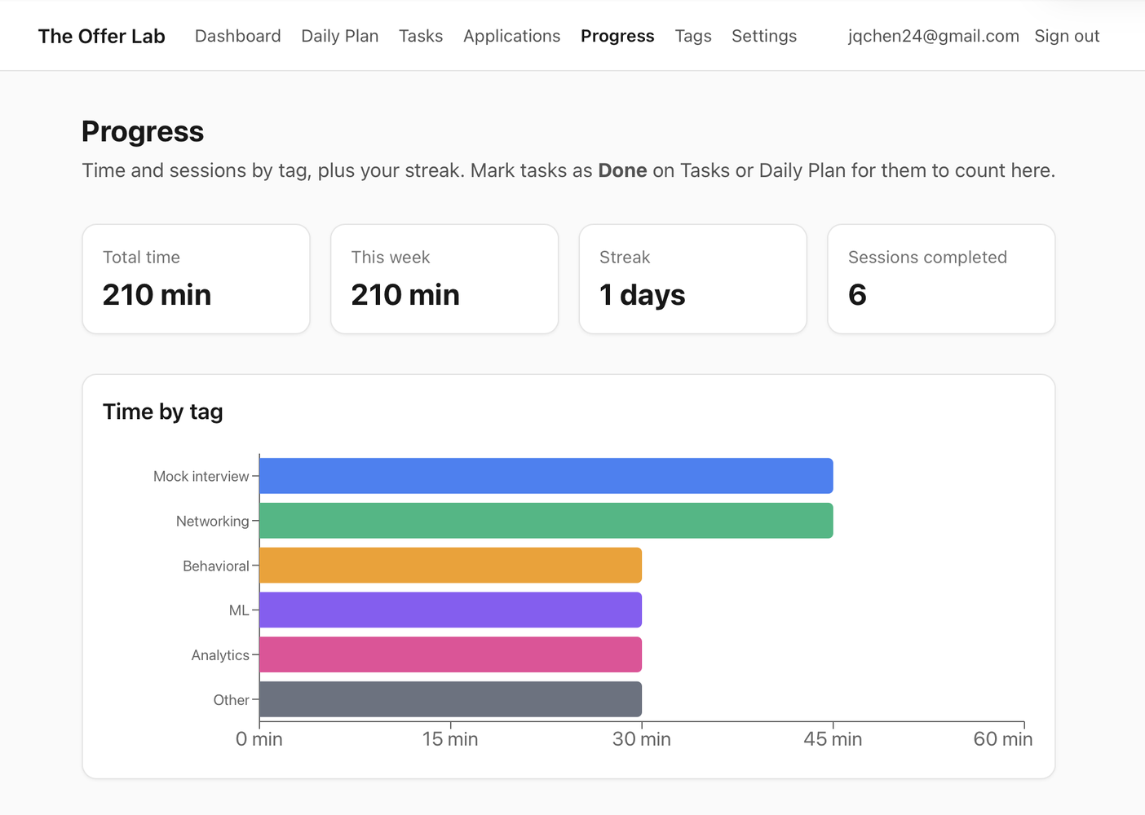Click the ML axis label
This screenshot has width=1145, height=815.
239,610
